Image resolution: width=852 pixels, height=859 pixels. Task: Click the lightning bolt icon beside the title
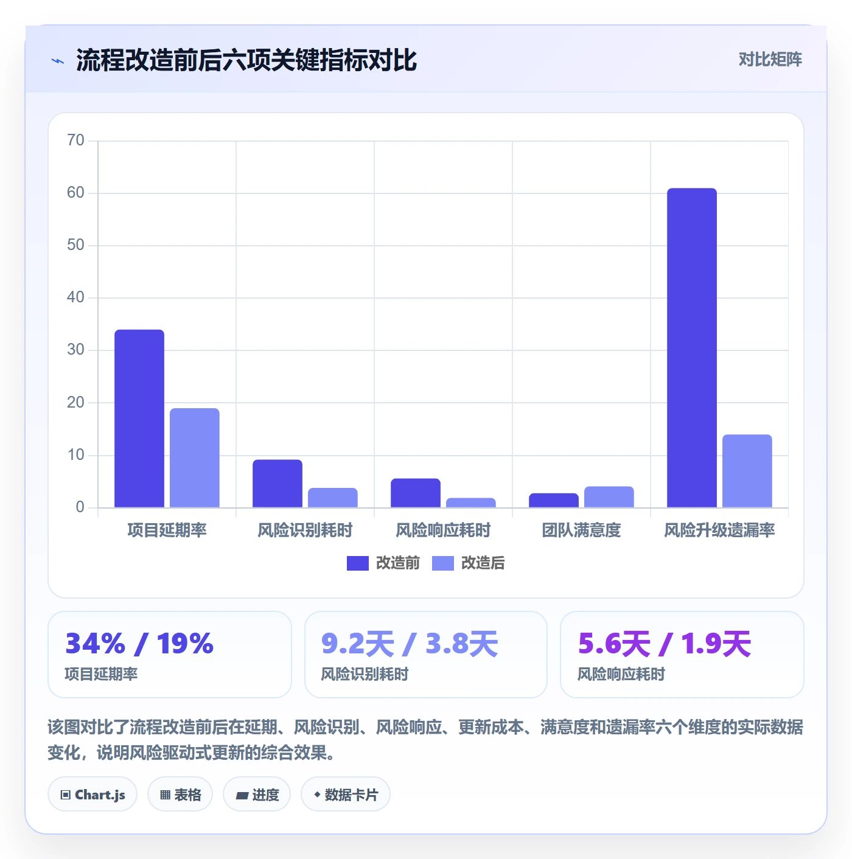58,61
